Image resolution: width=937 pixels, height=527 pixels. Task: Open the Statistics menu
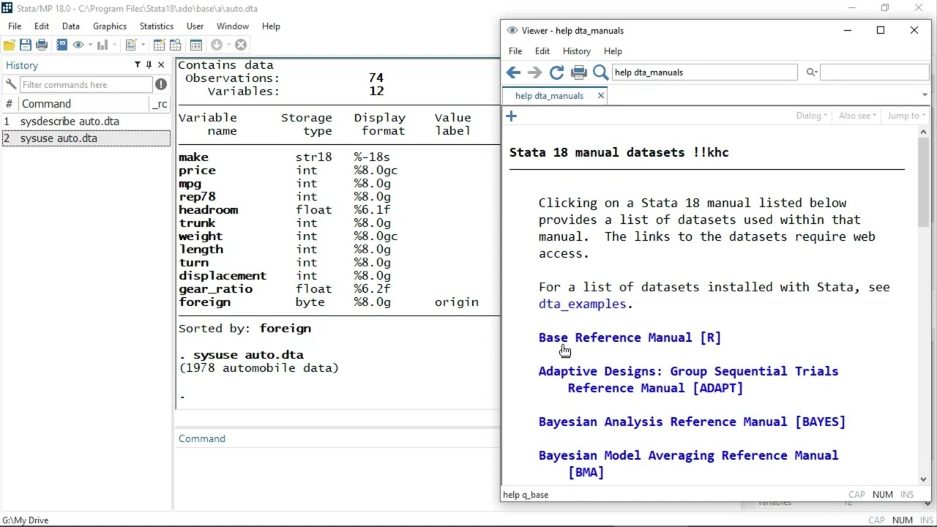point(157,26)
